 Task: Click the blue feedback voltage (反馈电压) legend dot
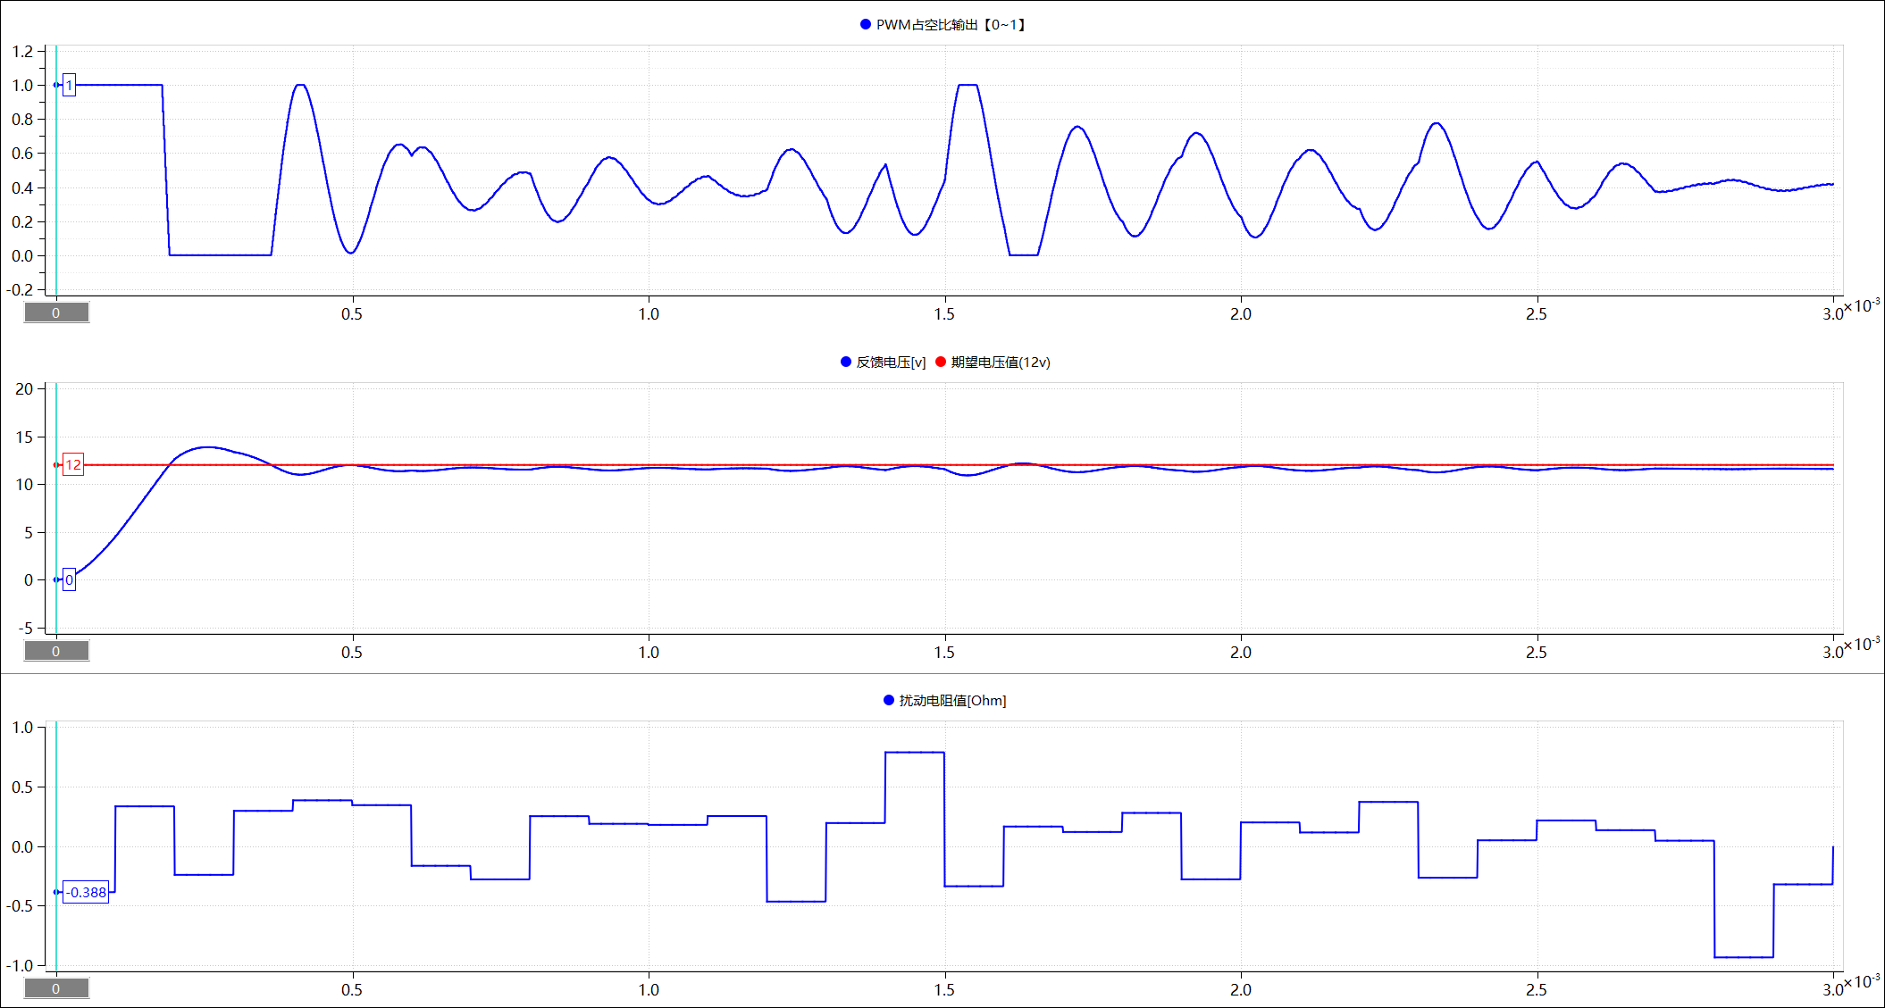click(845, 362)
